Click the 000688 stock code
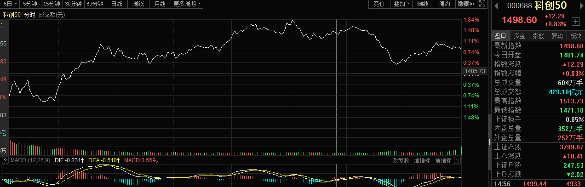 (519, 6)
